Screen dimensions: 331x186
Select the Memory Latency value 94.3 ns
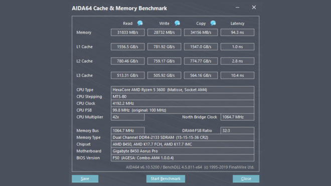[x=238, y=32]
